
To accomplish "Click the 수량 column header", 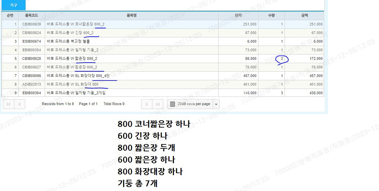I will click(x=271, y=16).
